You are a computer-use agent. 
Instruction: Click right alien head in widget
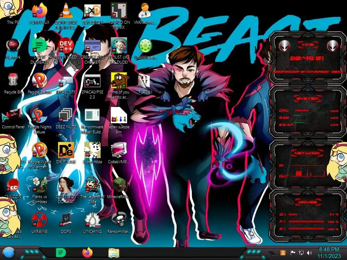tap(333, 46)
